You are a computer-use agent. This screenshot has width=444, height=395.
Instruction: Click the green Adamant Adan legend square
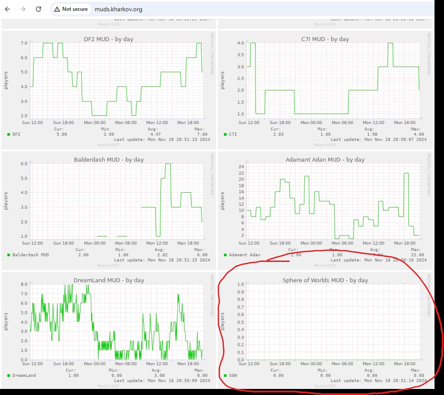[x=225, y=255]
